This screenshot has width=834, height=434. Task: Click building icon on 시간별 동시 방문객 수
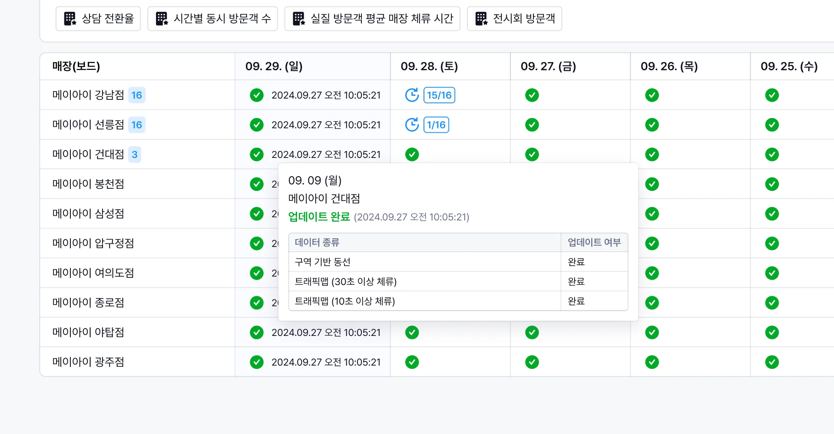pos(162,19)
